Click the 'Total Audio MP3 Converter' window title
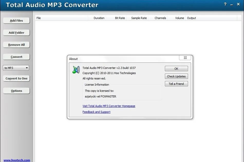This screenshot has width=244, height=162. coord(52,5)
